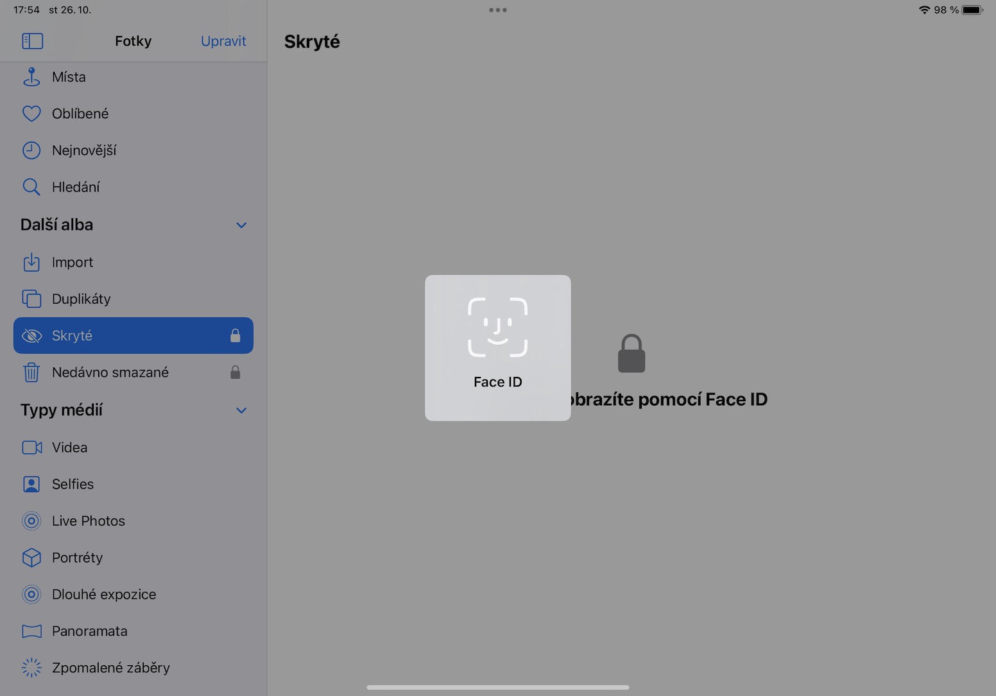Tap the 98 % battery percentage
Image resolution: width=996 pixels, height=696 pixels.
pyautogui.click(x=946, y=10)
